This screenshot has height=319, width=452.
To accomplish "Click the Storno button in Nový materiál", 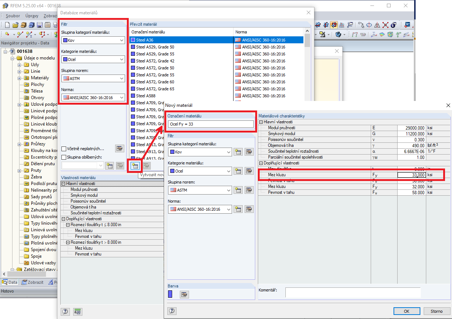I will tap(437, 311).
